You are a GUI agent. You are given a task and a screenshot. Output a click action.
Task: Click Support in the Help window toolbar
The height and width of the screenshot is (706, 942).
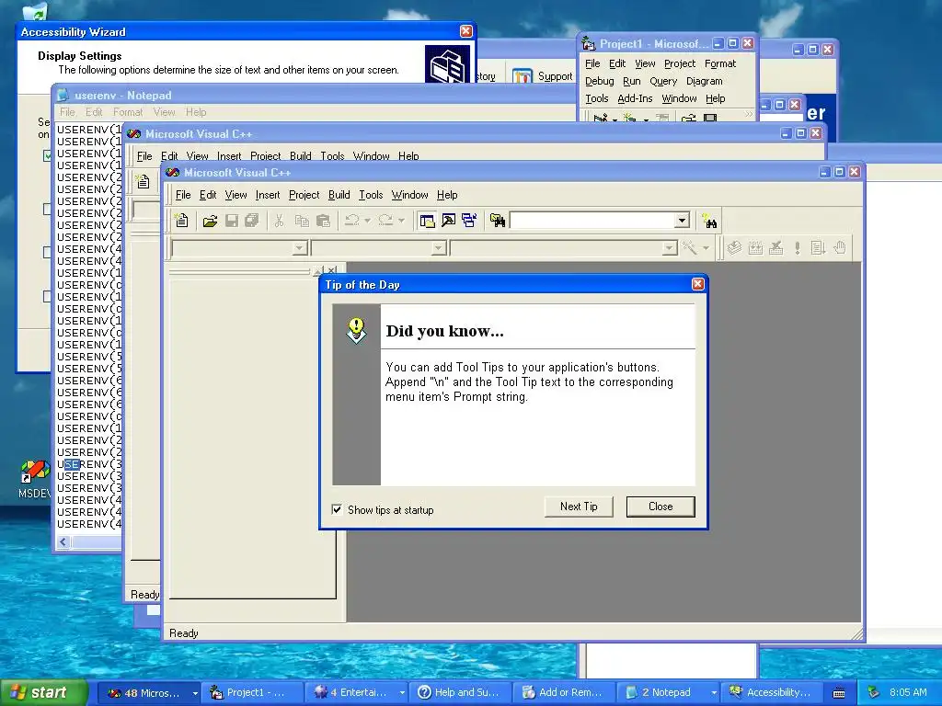[x=543, y=76]
